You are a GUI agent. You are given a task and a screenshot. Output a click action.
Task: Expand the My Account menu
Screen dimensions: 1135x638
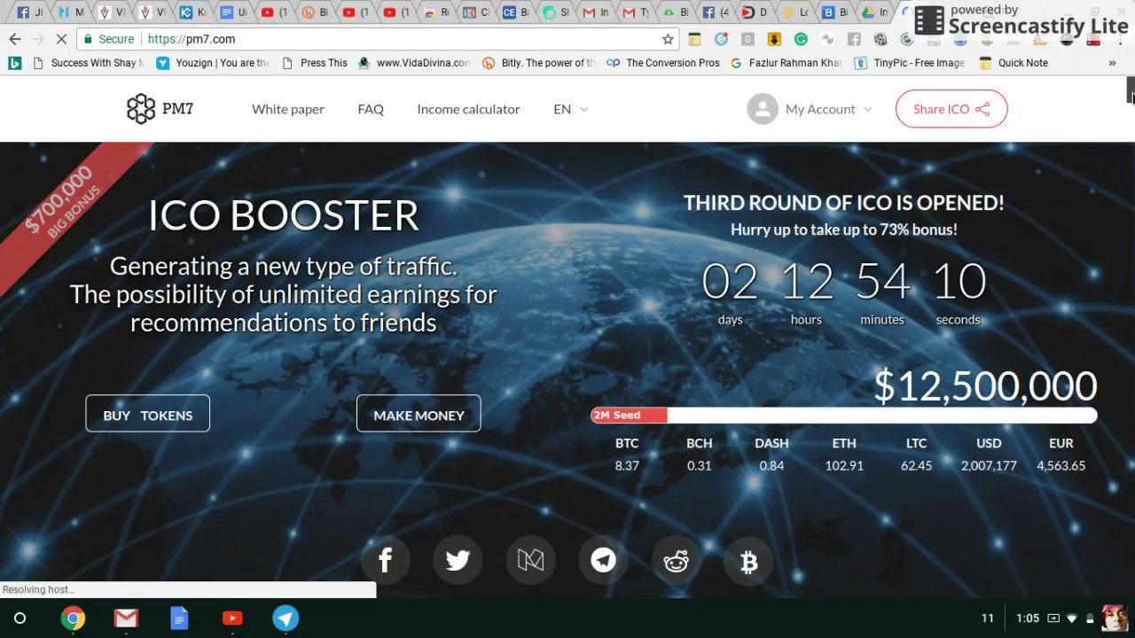(x=828, y=109)
